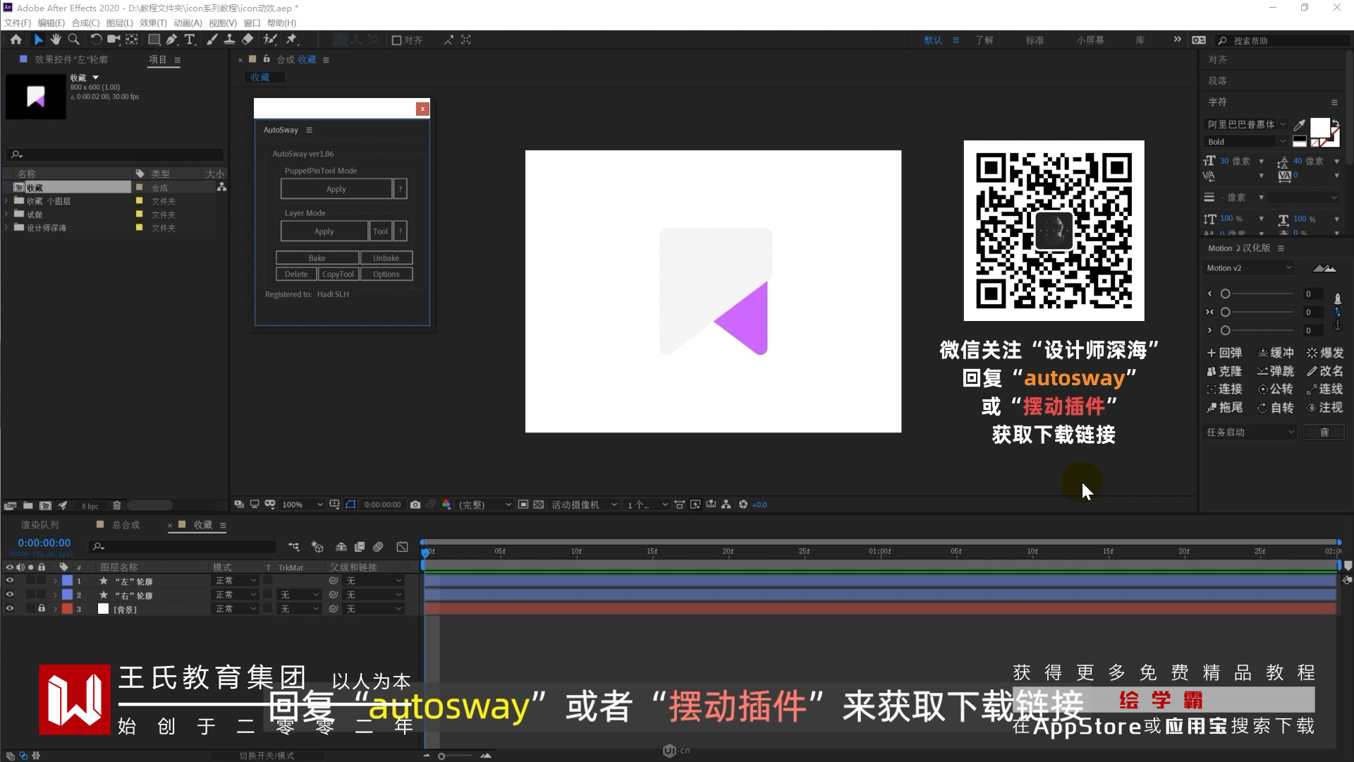1354x762 pixels.
Task: Select the Type text tool
Action: [x=190, y=40]
